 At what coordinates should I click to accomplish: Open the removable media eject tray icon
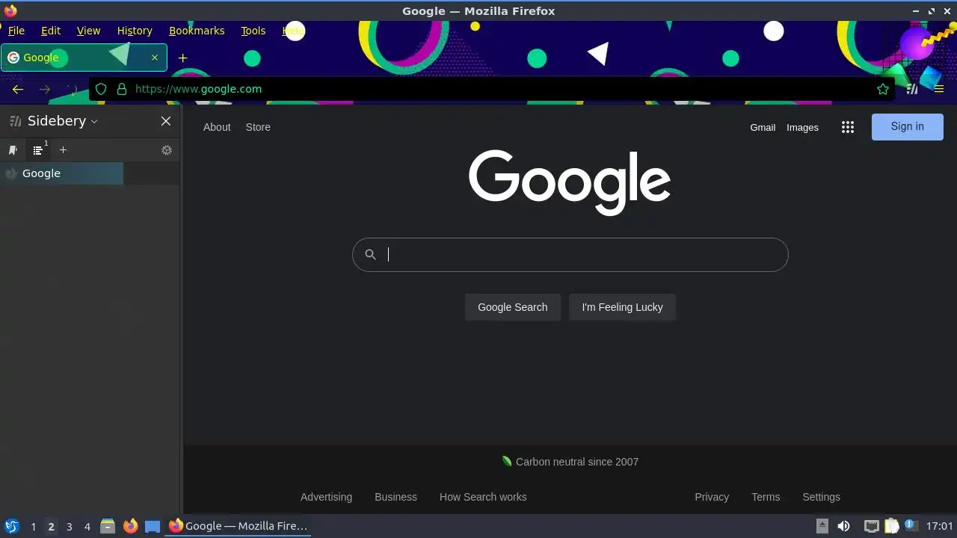[822, 526]
